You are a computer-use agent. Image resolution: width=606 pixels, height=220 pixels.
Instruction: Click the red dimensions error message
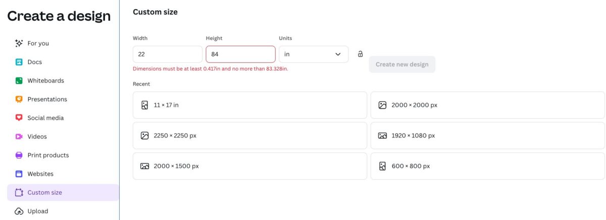[x=211, y=68]
